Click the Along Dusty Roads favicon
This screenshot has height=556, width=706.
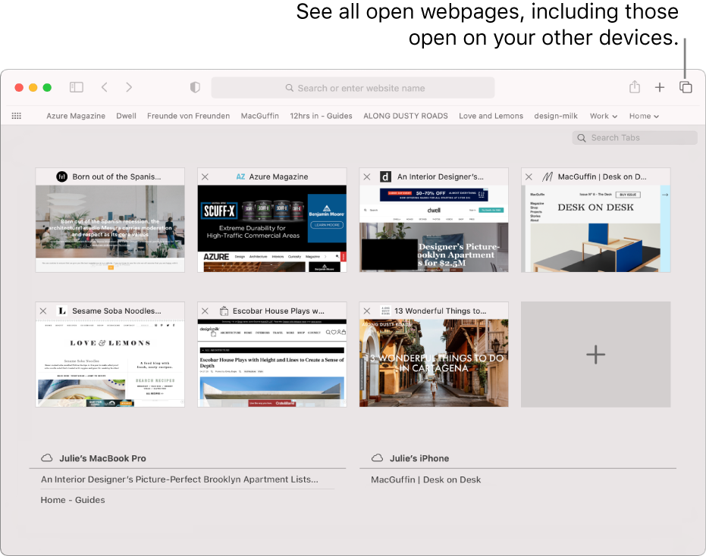point(385,311)
